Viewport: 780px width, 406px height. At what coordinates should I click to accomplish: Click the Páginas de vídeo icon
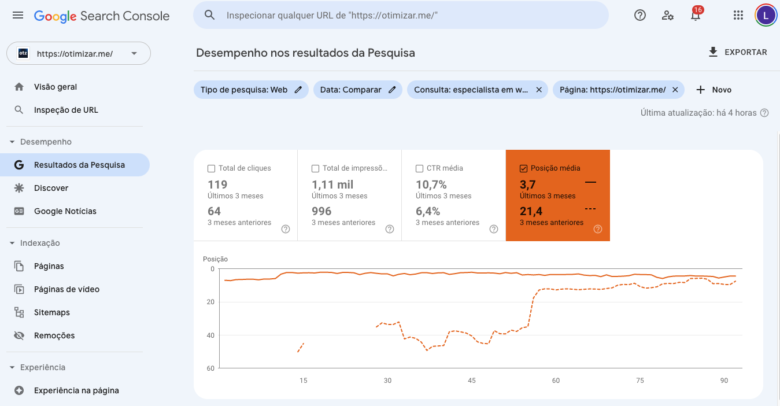19,289
